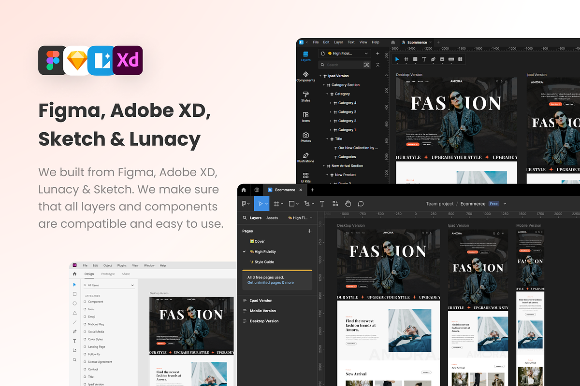Screen dimensions: 580x386
Task: Collapse all layers in Lunacy layer list
Action: [377, 65]
